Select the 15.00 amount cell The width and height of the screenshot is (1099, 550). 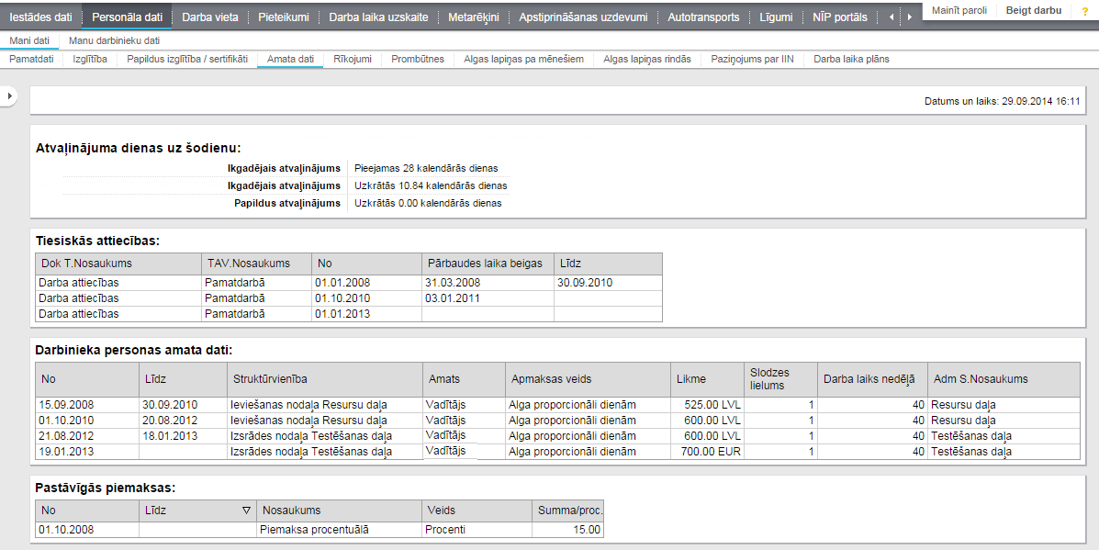(567, 530)
